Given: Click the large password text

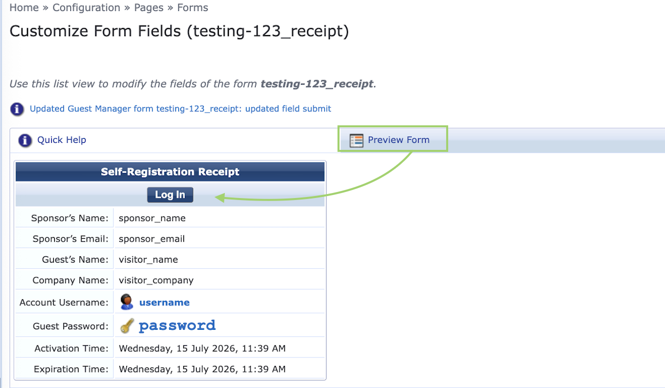Looking at the screenshot, I should 177,326.
